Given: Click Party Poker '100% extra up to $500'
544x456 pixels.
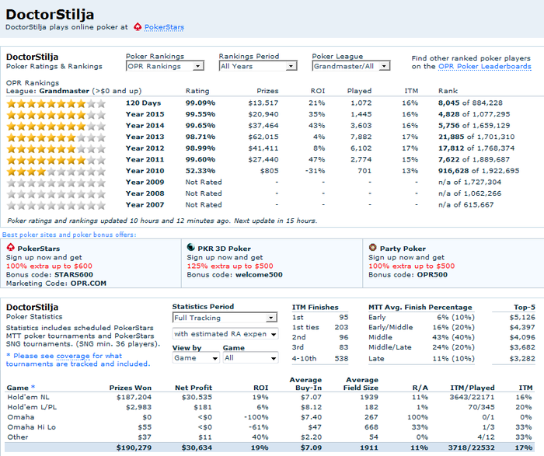Looking at the screenshot, I should click(411, 266).
